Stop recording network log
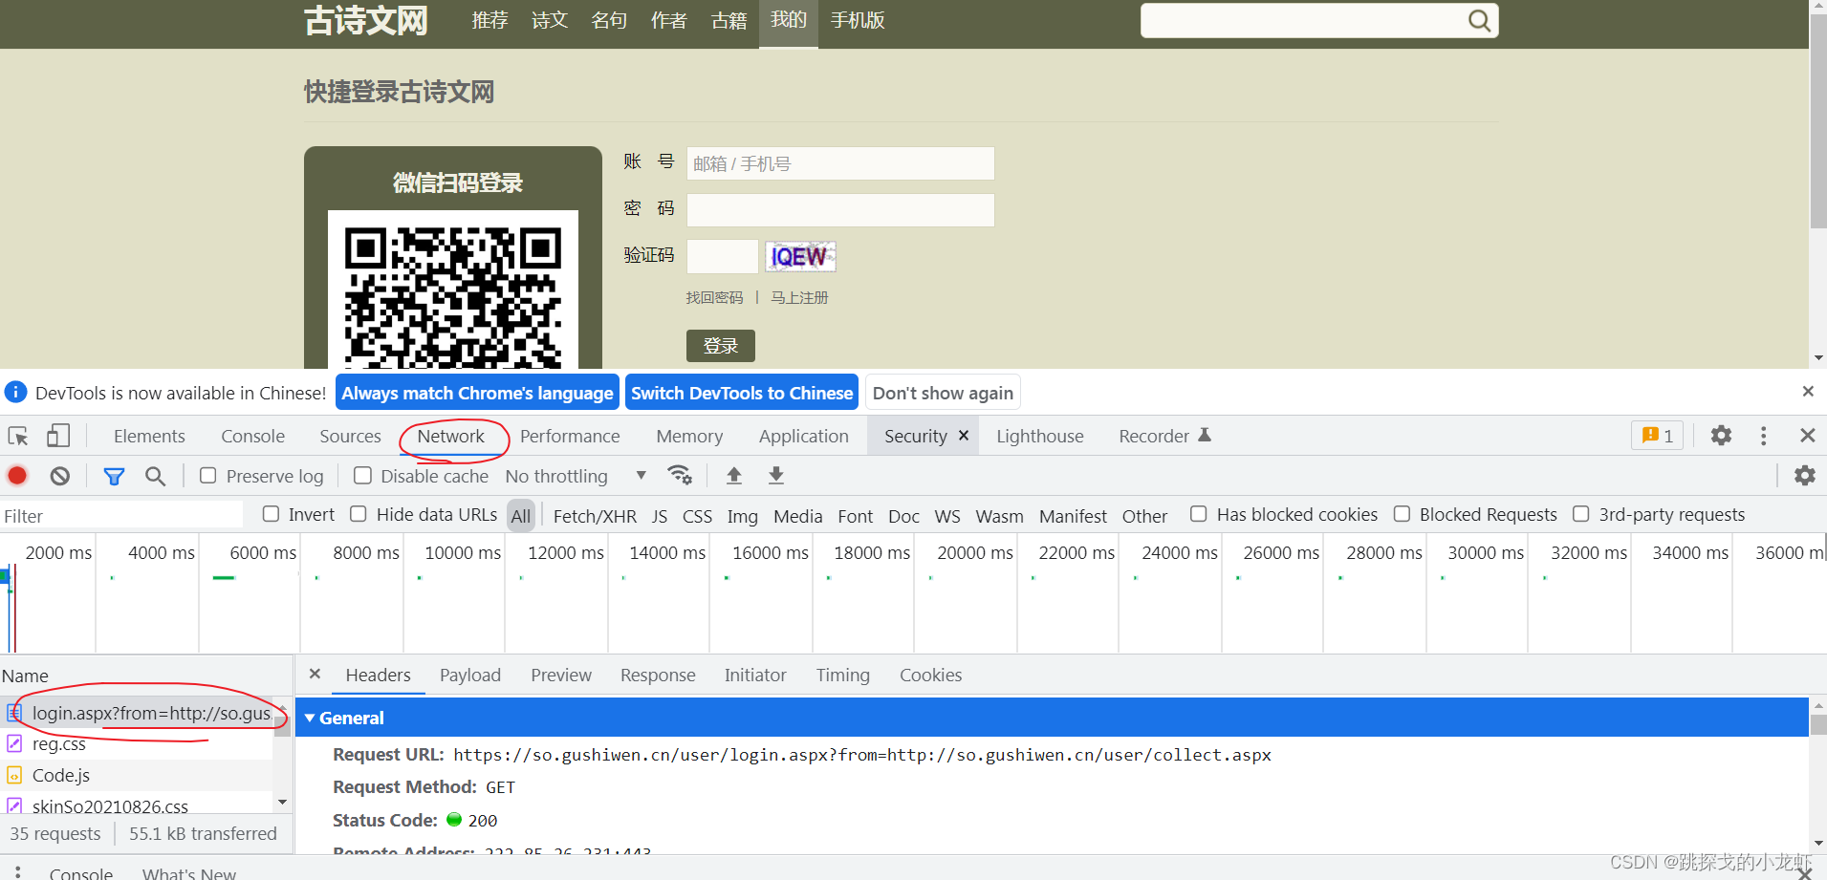This screenshot has width=1827, height=880. coord(17,475)
